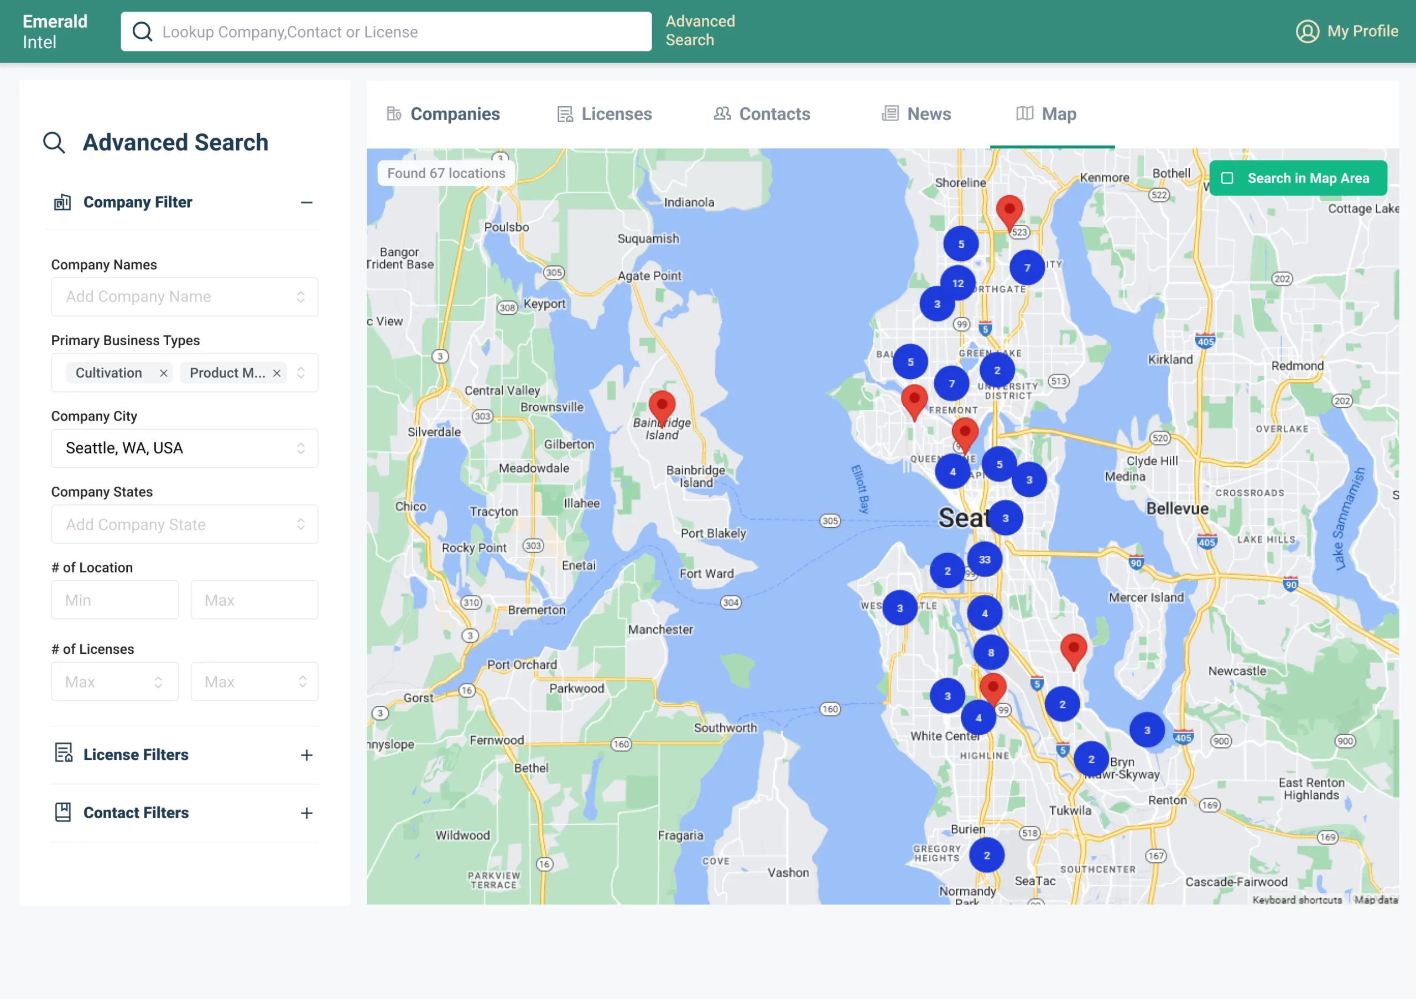
Task: Expand the Contact Filters section
Action: pyautogui.click(x=306, y=813)
